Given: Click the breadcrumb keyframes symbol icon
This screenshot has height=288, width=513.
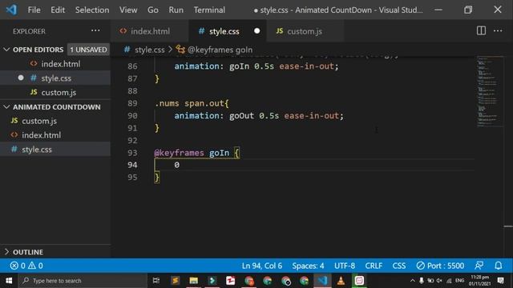Looking at the screenshot, I should pyautogui.click(x=180, y=50).
